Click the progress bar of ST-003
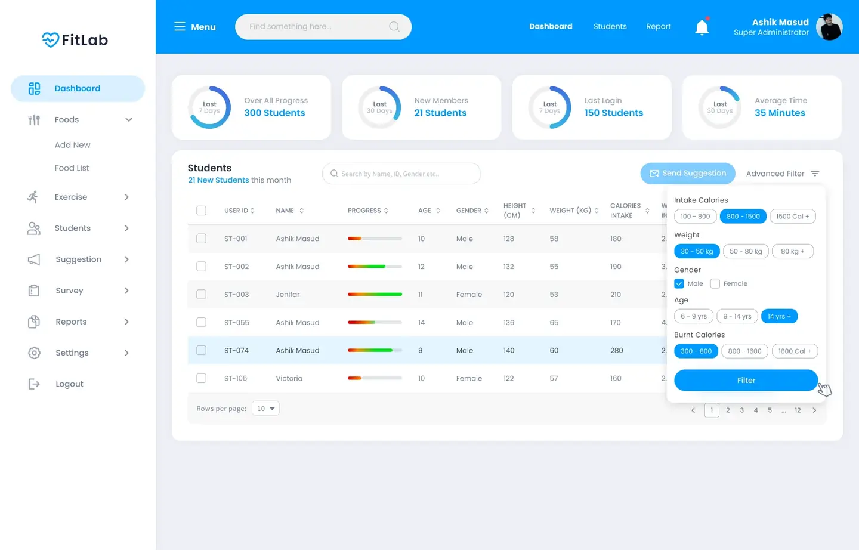859x550 pixels. [x=375, y=295]
